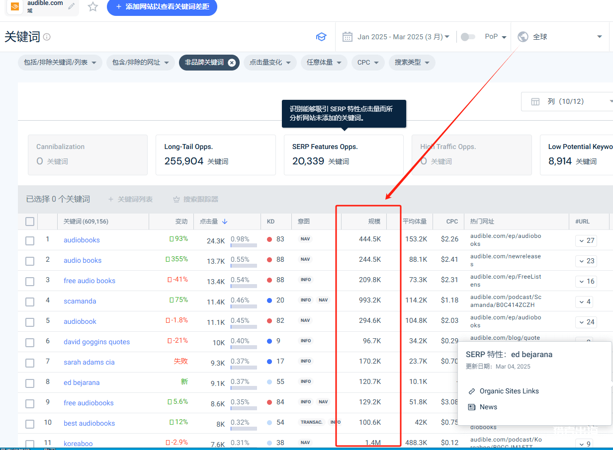The image size is (613, 450).
Task: Check the box for free audio books row
Action: coord(30,282)
